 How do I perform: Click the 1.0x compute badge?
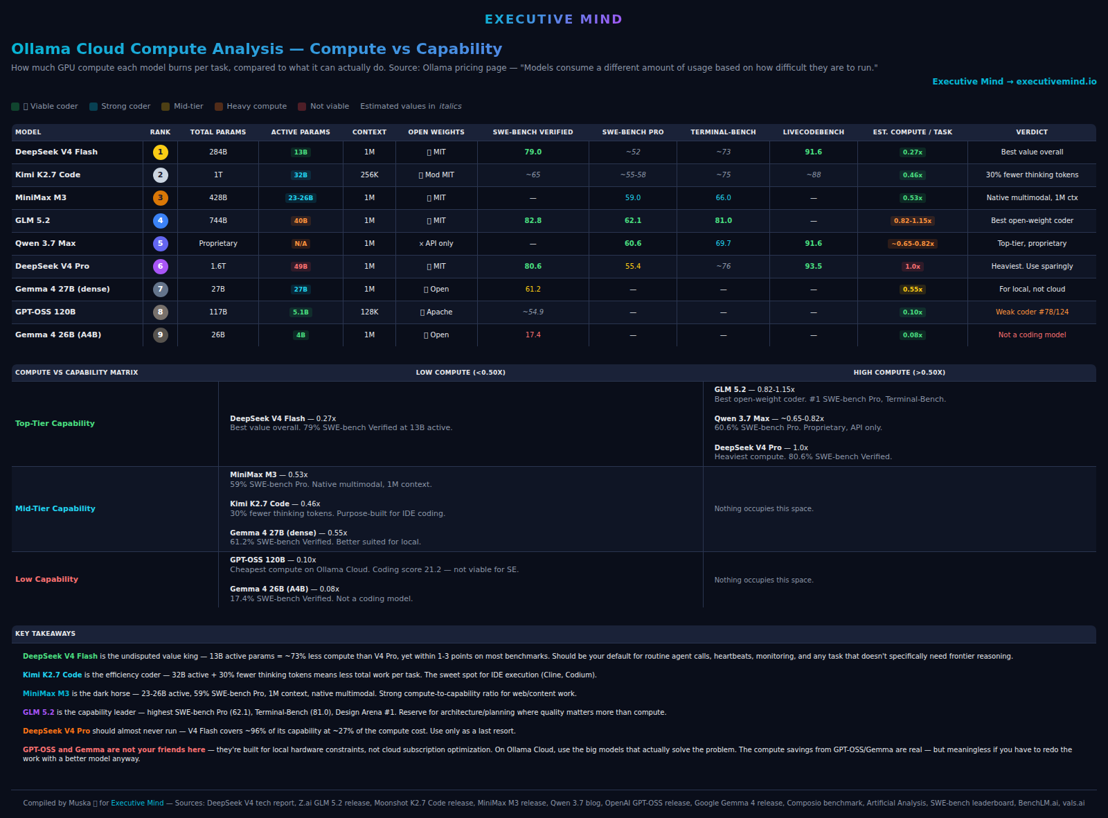pos(913,267)
